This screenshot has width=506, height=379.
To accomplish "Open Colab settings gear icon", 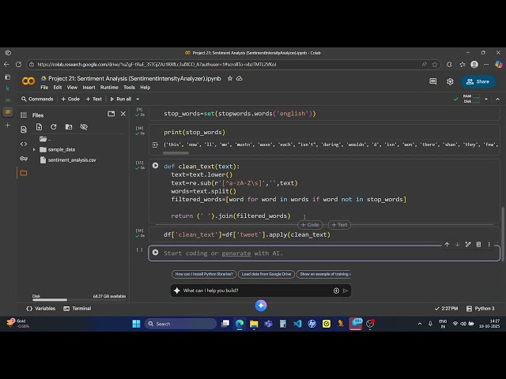I will [x=450, y=81].
